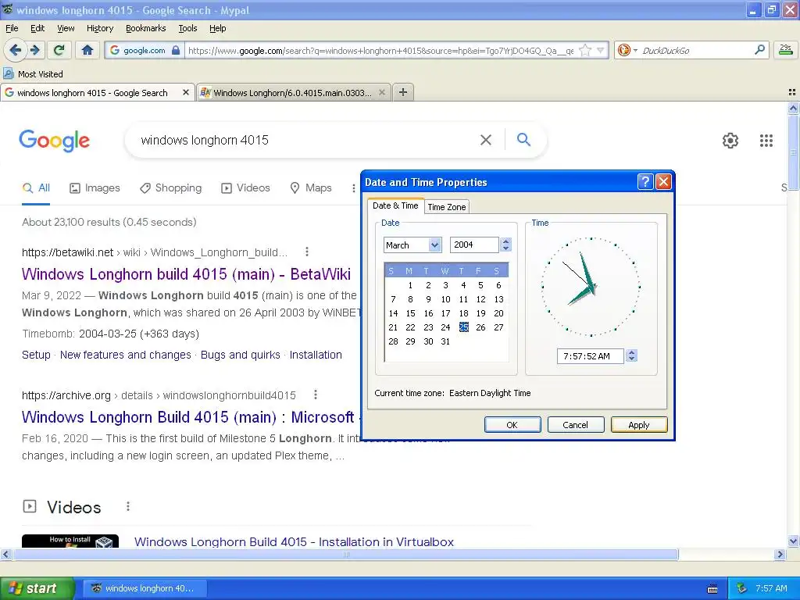This screenshot has height=600, width=800.
Task: Click the taskbar clock showing 7:57 AM
Action: pos(771,588)
